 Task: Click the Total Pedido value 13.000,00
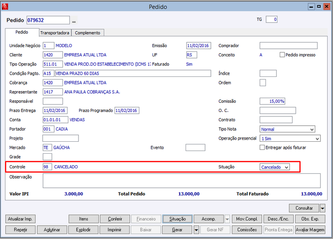pos(189,194)
